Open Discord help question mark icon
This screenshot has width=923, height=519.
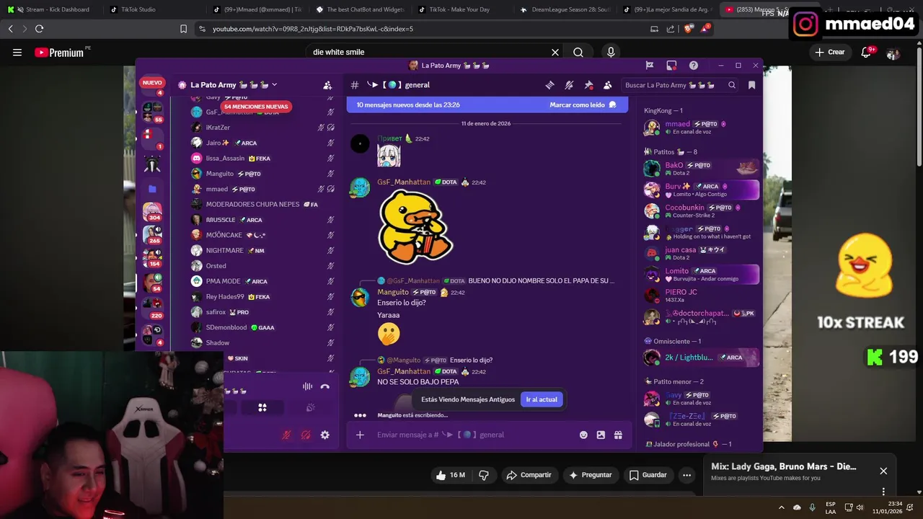(x=694, y=65)
